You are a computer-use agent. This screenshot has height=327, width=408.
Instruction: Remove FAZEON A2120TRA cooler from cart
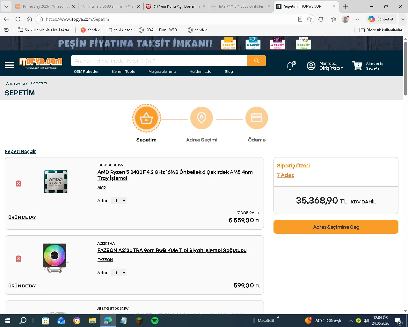[18, 259]
